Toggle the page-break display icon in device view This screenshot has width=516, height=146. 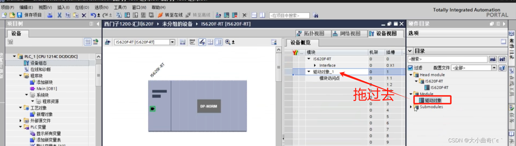click(x=202, y=42)
